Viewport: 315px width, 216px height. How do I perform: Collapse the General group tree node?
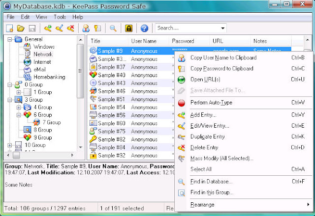coord(9,39)
